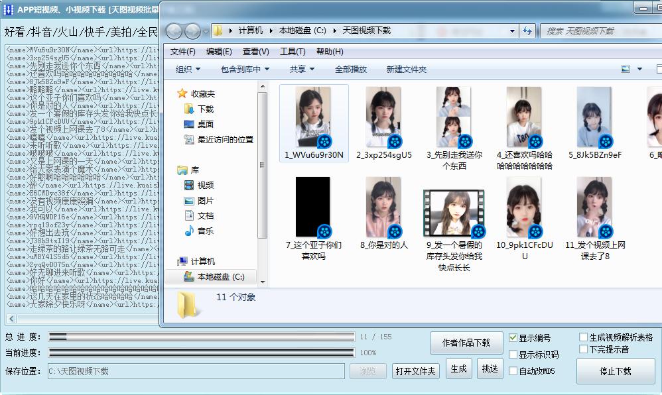Click the 当前进度 progress bar
Image resolution: width=662 pixels, height=395 pixels.
coord(202,353)
